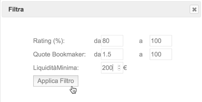202x102 pixels.
Task: Apply the filter with Applica Filtro
Action: (56, 81)
